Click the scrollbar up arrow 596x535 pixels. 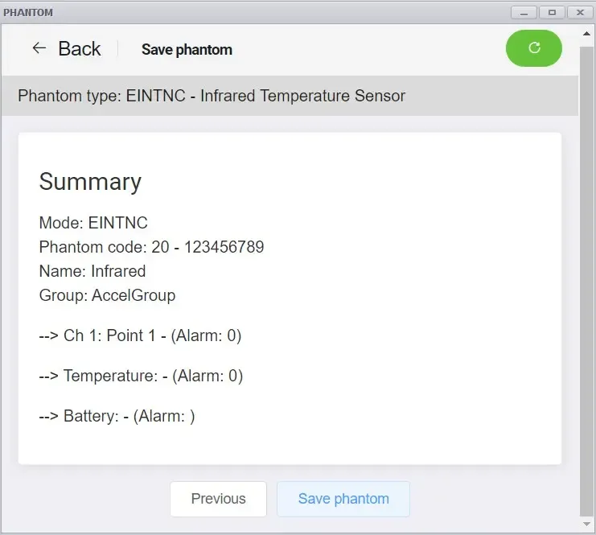click(x=587, y=34)
